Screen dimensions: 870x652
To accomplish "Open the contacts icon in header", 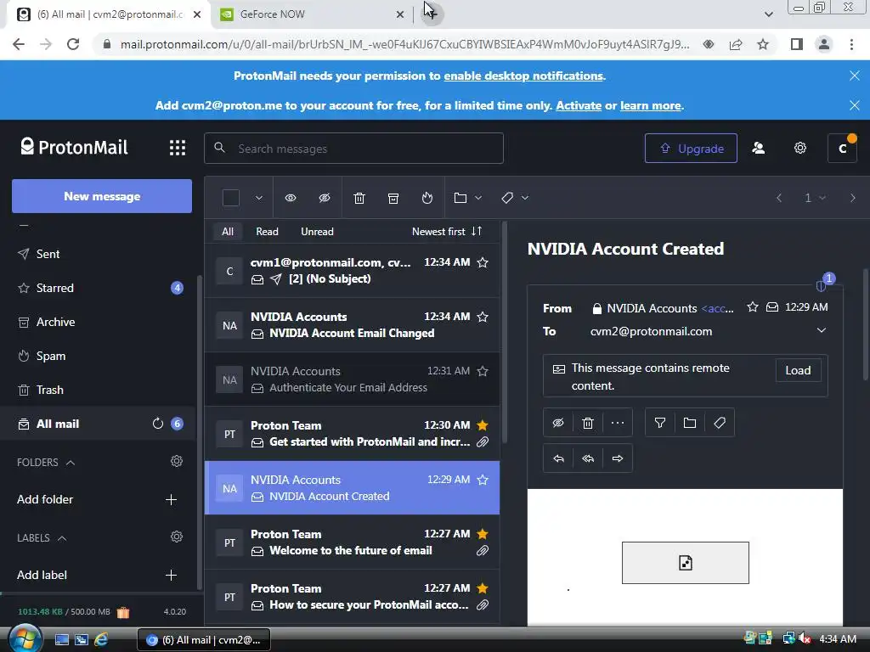I will click(x=759, y=148).
